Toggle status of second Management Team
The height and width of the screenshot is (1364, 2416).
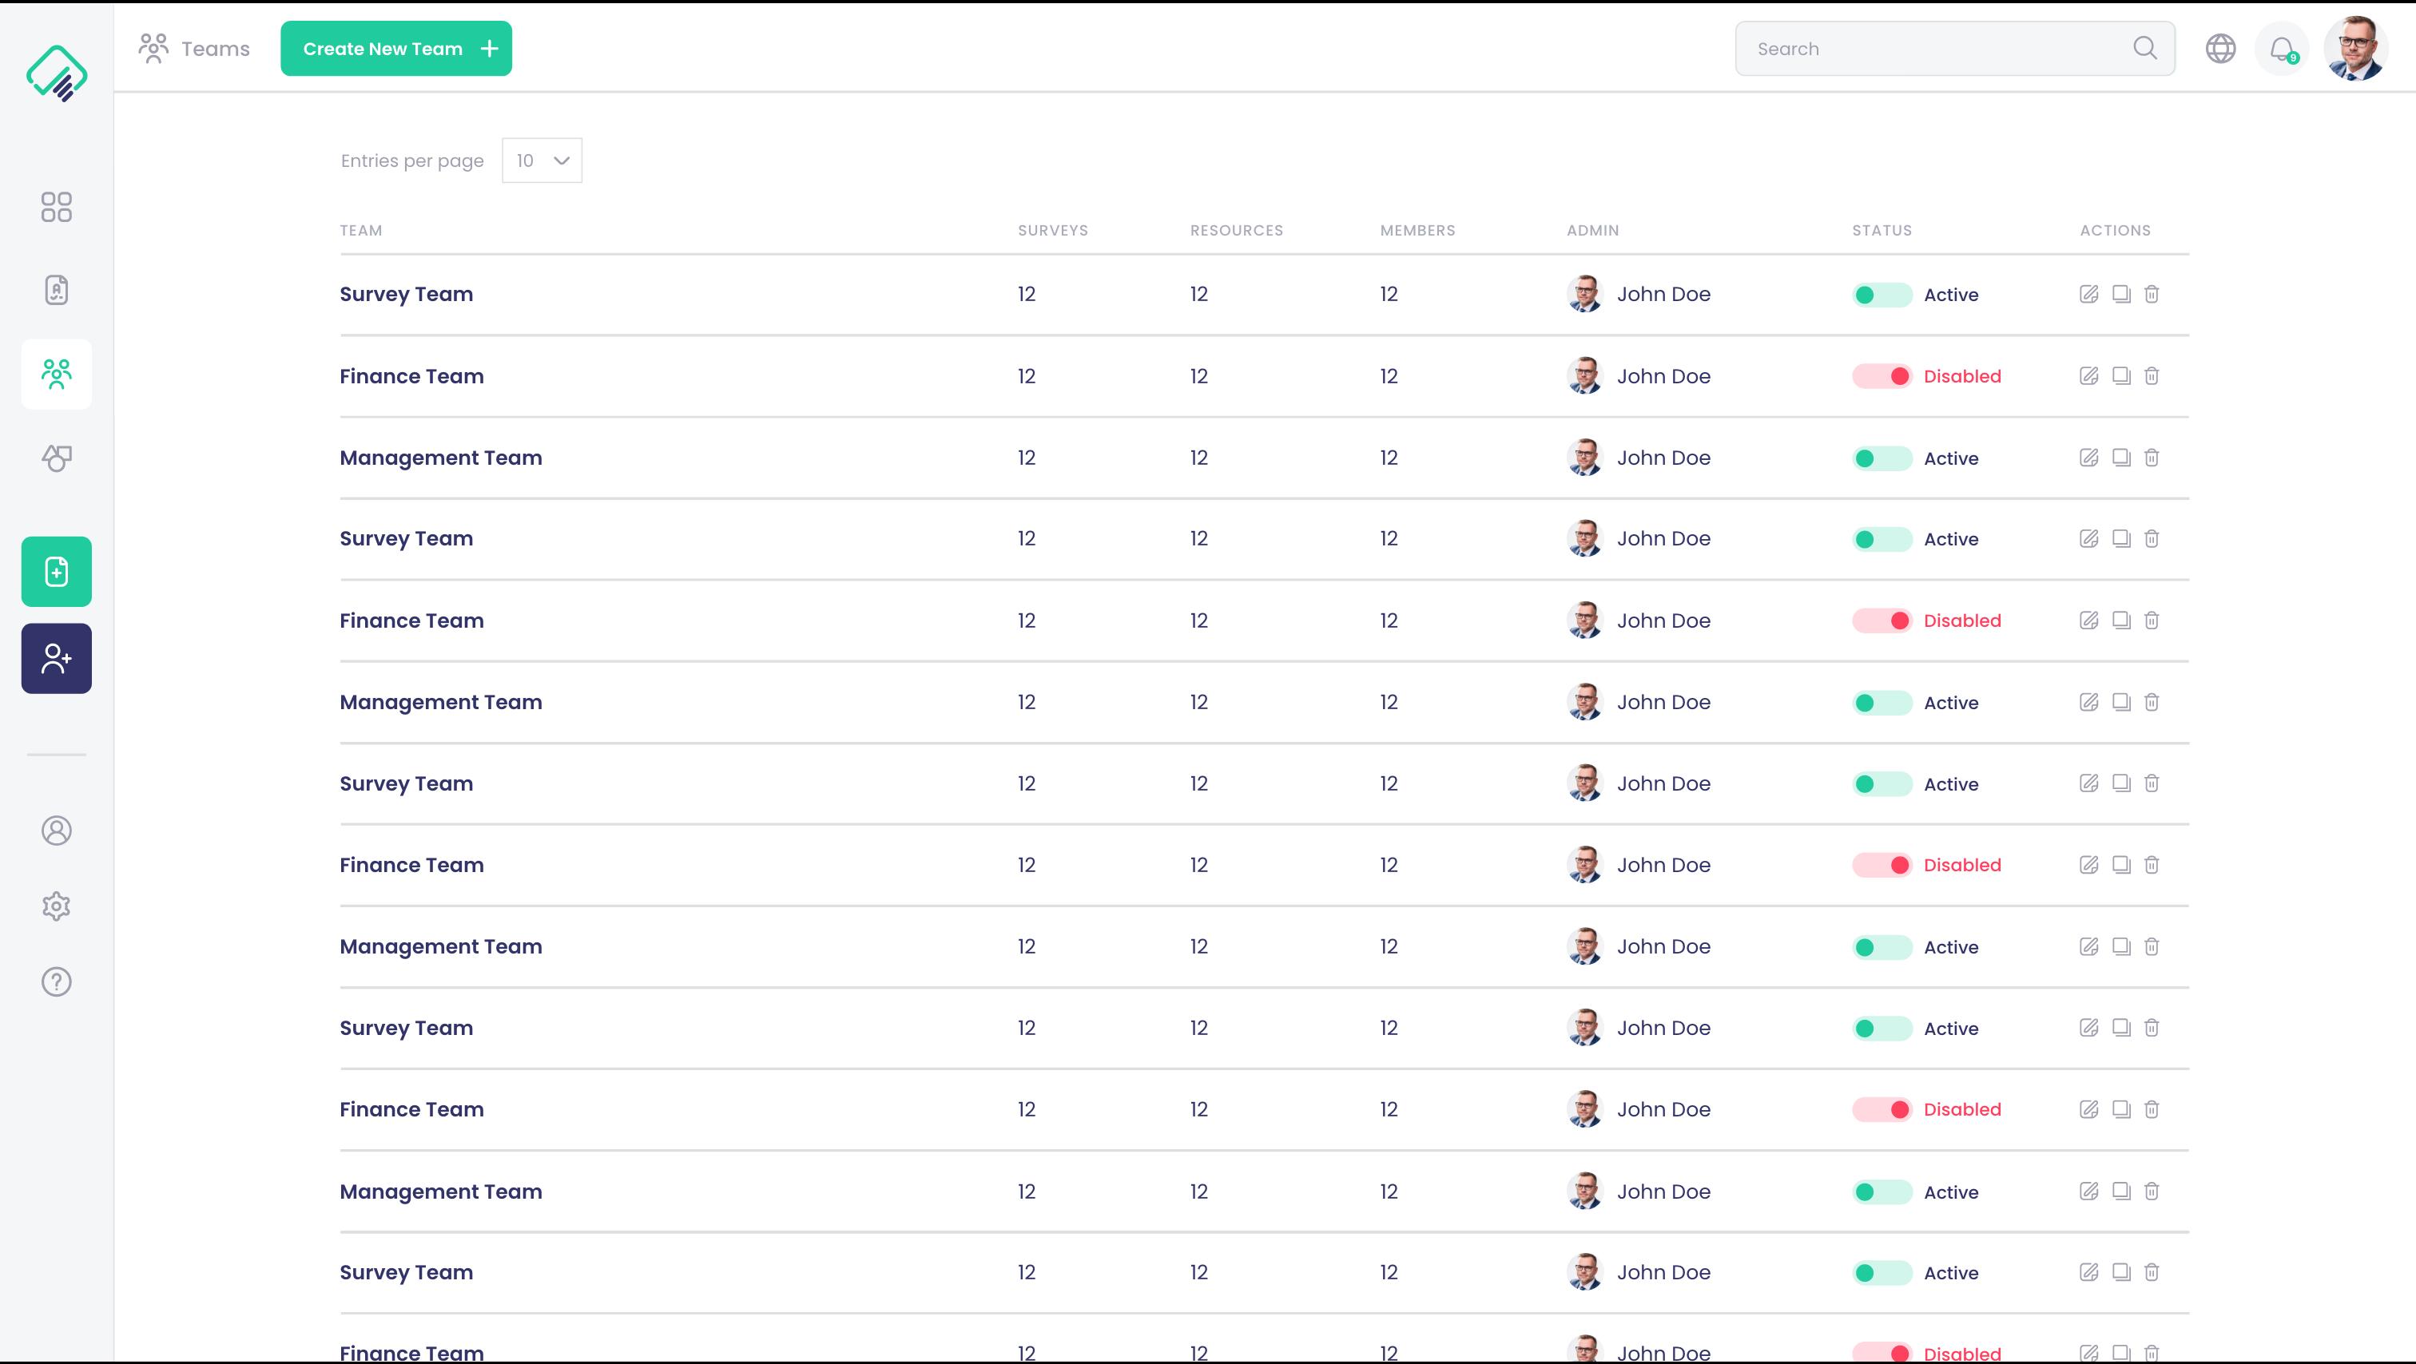point(1882,703)
